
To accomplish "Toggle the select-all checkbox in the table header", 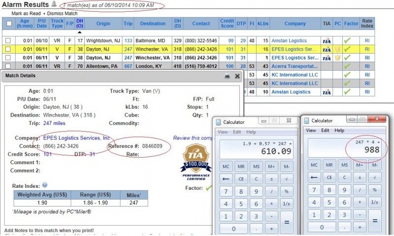I will click(9, 23).
